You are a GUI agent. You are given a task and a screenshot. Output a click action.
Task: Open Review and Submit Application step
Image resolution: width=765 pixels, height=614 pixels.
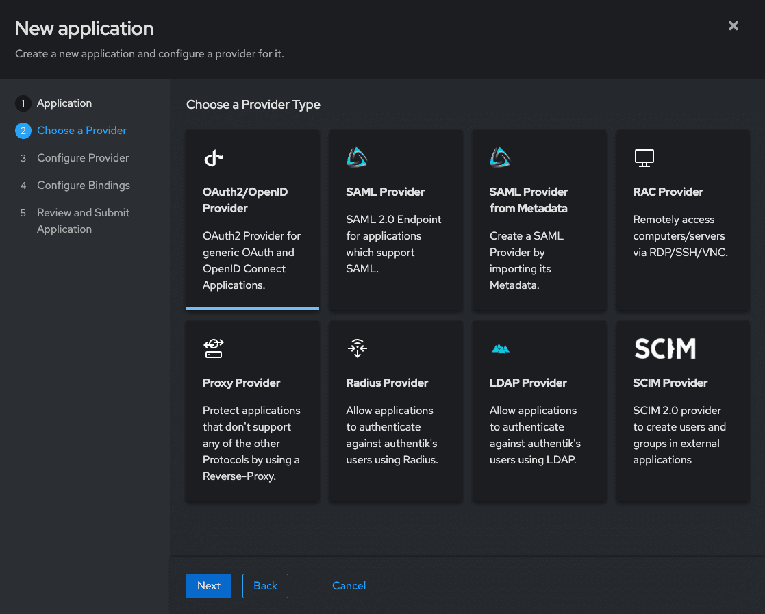pyautogui.click(x=83, y=220)
